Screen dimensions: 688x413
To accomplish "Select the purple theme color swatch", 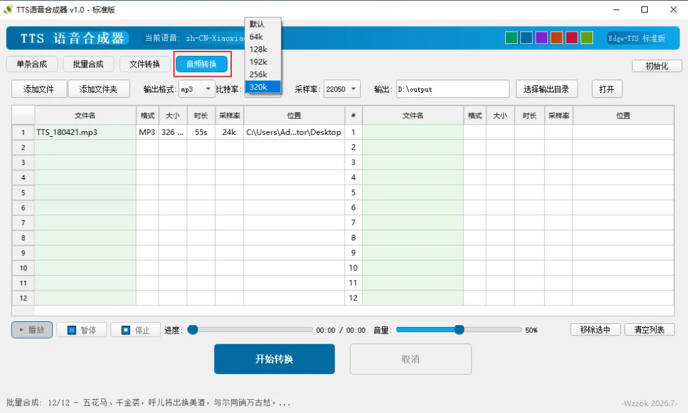I will pos(541,38).
